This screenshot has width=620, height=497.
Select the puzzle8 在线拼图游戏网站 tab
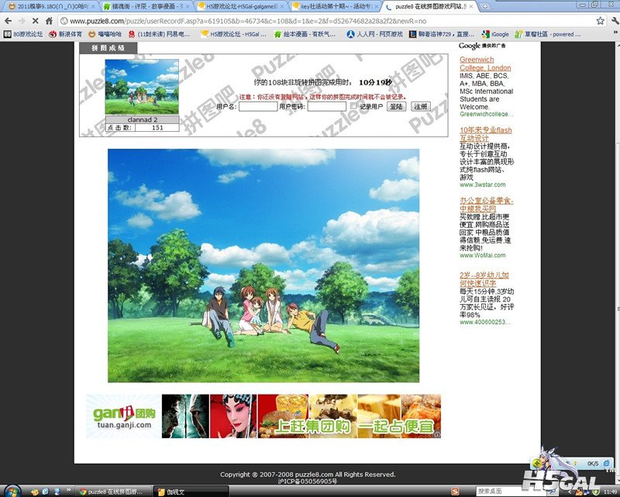tap(430, 6)
